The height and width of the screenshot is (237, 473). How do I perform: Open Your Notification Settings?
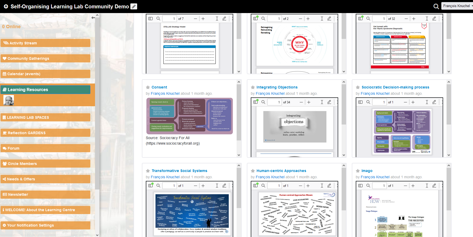46,225
